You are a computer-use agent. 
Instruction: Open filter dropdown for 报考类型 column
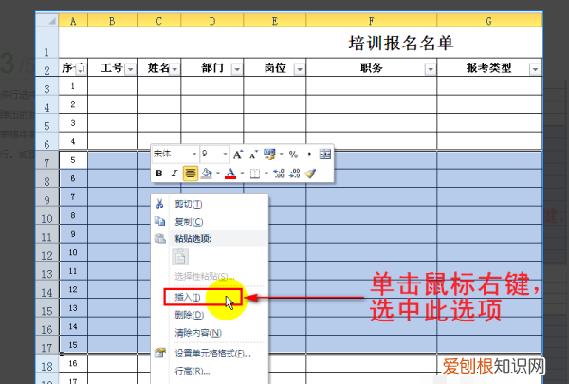tap(535, 69)
